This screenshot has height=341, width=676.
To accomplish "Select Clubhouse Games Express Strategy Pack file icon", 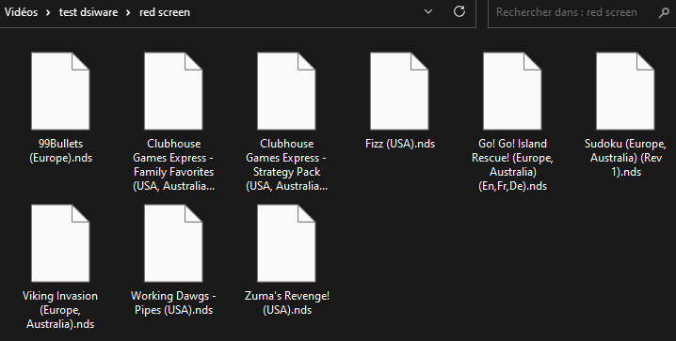I will [x=286, y=91].
